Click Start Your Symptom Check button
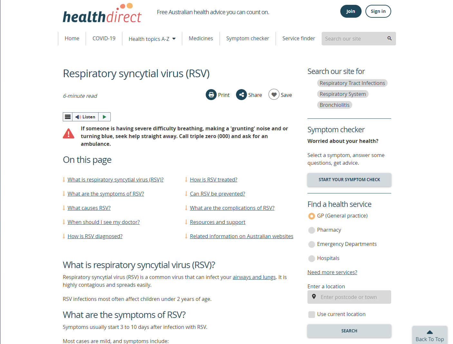453x344 pixels. (349, 180)
